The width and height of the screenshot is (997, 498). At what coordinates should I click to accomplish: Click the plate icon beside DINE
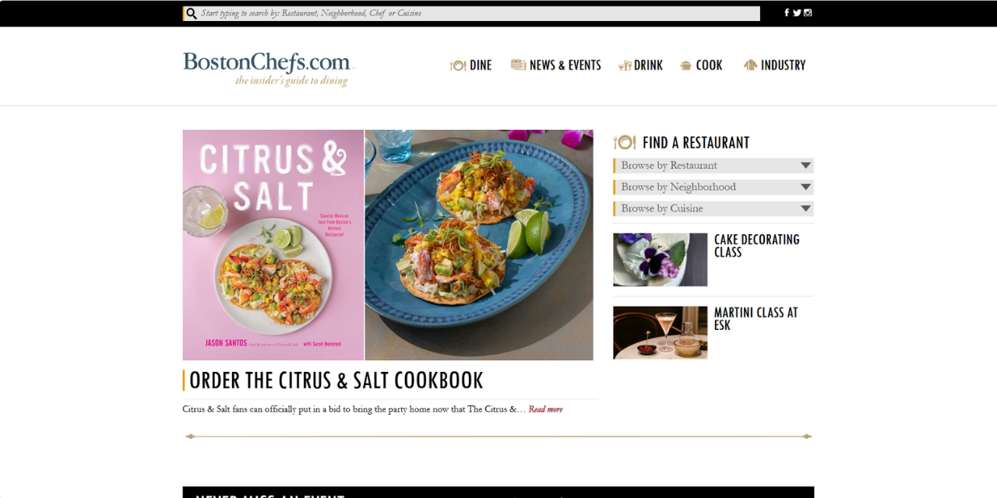pos(458,65)
